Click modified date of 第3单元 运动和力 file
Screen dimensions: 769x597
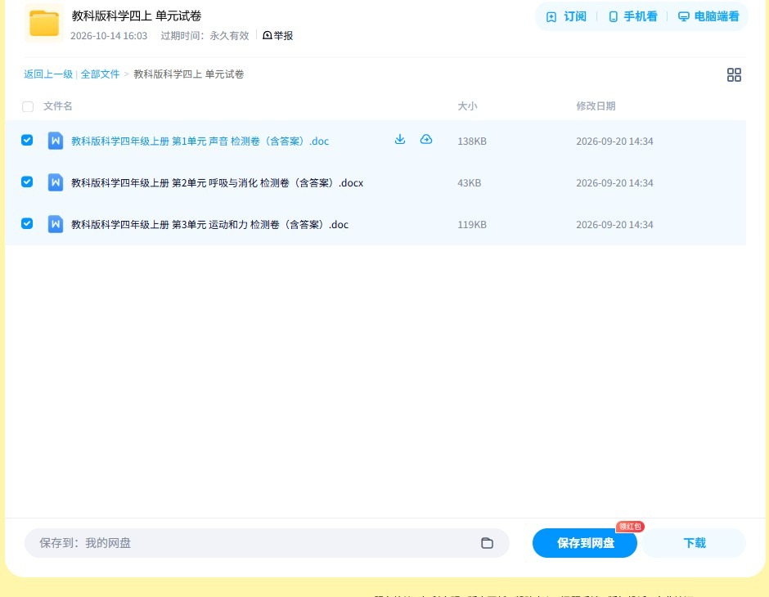(614, 224)
